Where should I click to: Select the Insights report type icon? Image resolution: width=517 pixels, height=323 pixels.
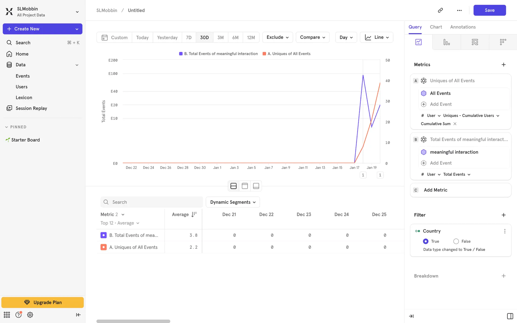(x=418, y=42)
